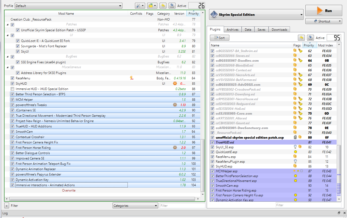Screen dimensions: 347x218
Task: Switch to the Archives tab
Action: point(232,30)
